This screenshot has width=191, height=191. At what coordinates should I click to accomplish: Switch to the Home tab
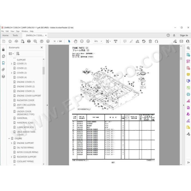[x=5, y=35]
